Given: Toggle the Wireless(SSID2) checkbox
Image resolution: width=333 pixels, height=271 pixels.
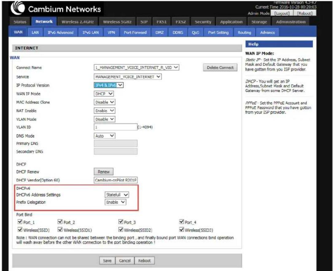Looking at the screenshot, I should [121, 230].
